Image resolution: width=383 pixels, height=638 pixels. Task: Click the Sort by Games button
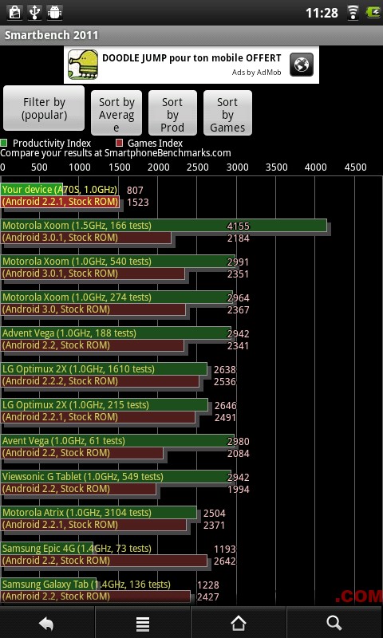point(227,112)
